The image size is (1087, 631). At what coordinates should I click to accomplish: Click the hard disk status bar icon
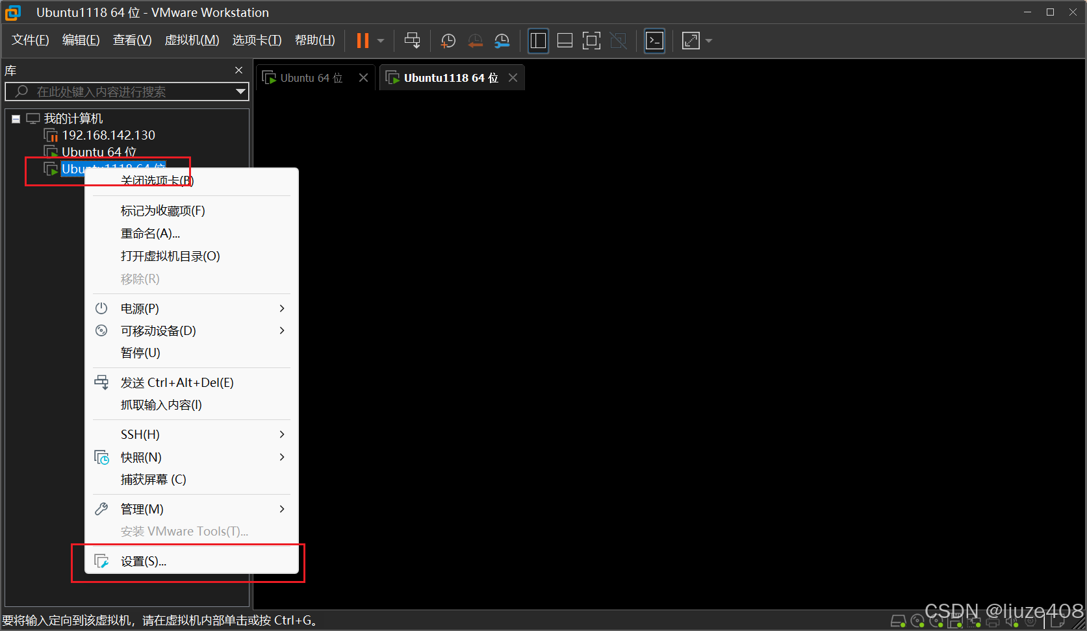[899, 622]
